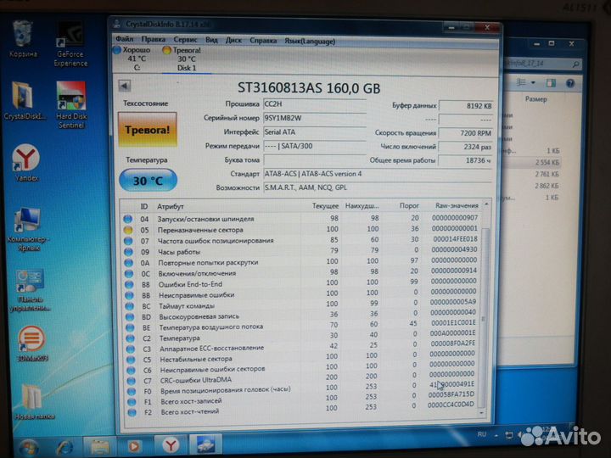Select the Высокоуровневая запись row
611x458 pixels.
tap(300, 315)
